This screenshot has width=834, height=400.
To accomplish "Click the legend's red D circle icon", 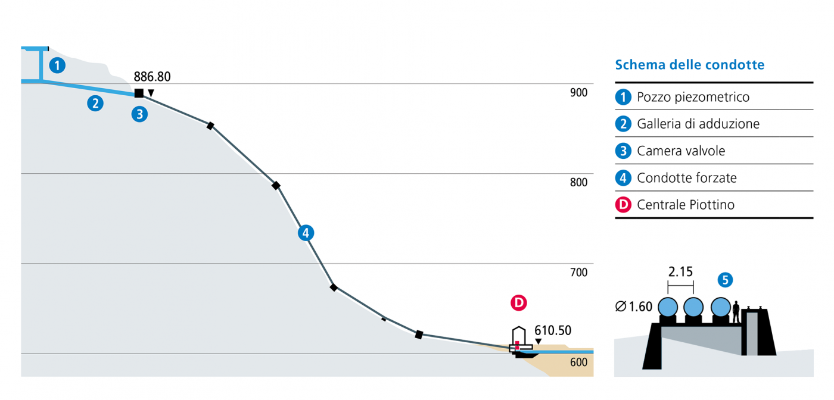I will [x=623, y=205].
